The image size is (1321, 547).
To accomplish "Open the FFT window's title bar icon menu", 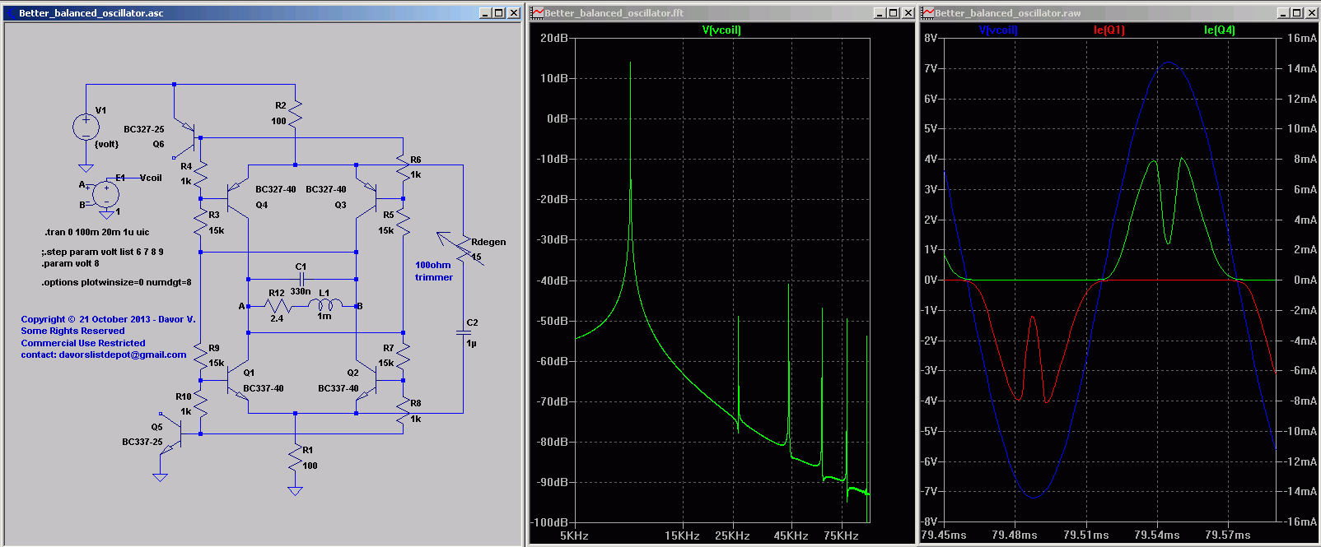I will 537,12.
